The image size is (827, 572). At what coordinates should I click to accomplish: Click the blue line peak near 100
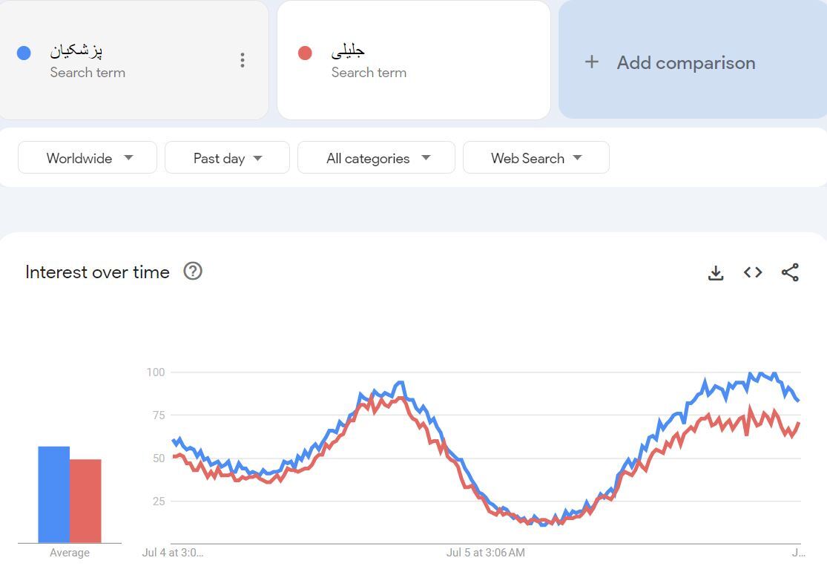[760, 374]
